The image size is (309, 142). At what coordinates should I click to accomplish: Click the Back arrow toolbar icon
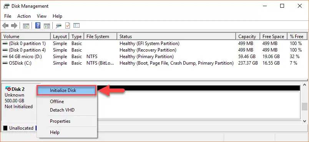5,25
